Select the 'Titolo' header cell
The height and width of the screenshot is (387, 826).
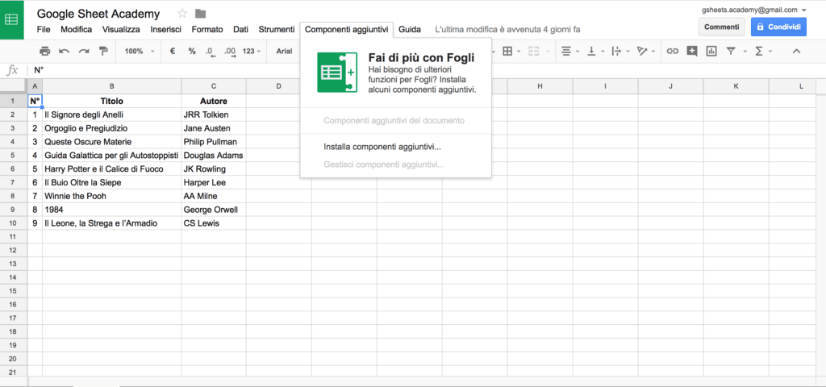(x=111, y=101)
